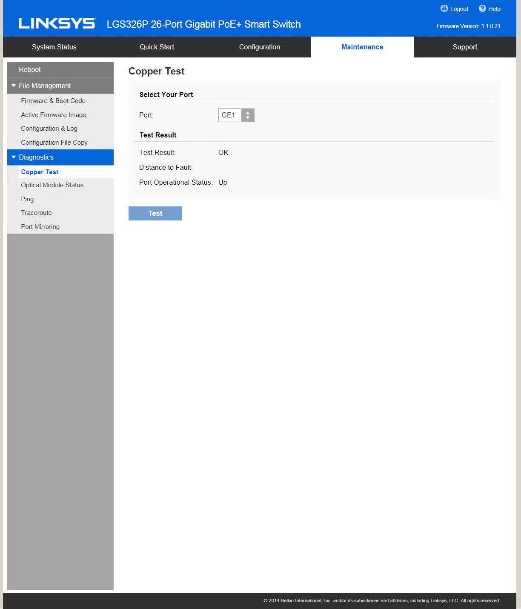Open the Port Mirroring page
Viewport: 521px width, 609px height.
coord(40,227)
